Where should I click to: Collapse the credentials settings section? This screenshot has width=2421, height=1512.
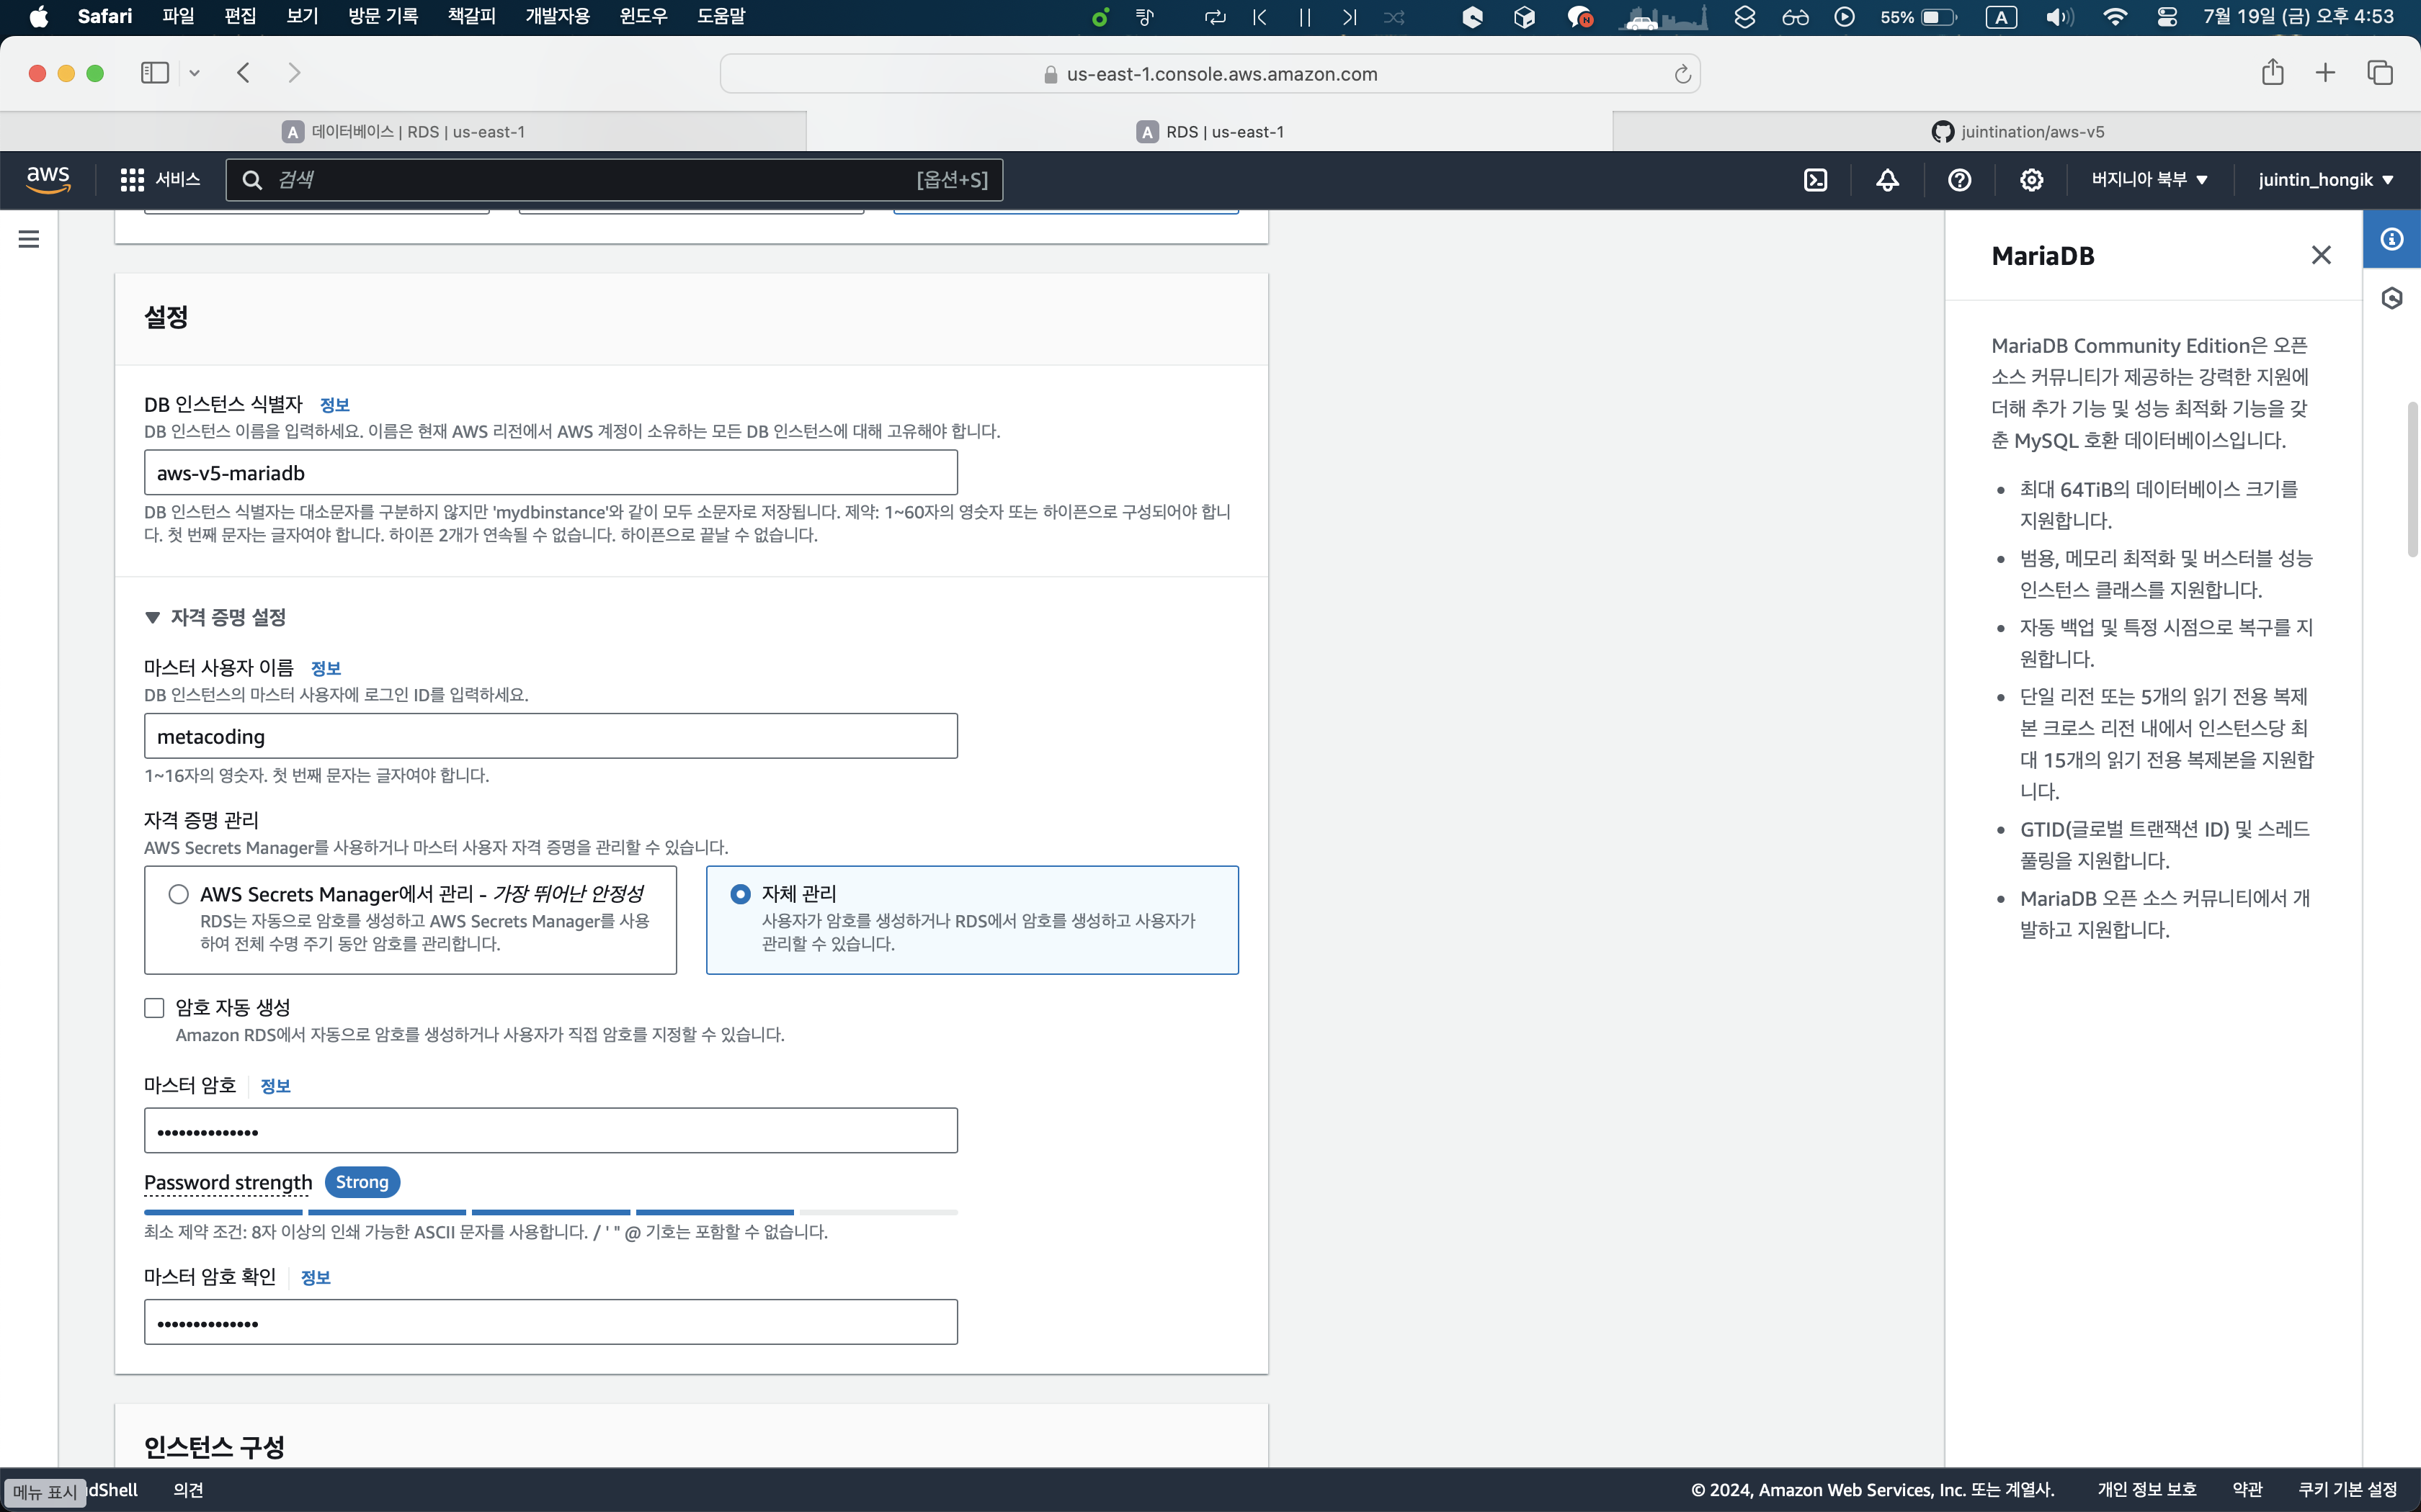[x=153, y=618]
